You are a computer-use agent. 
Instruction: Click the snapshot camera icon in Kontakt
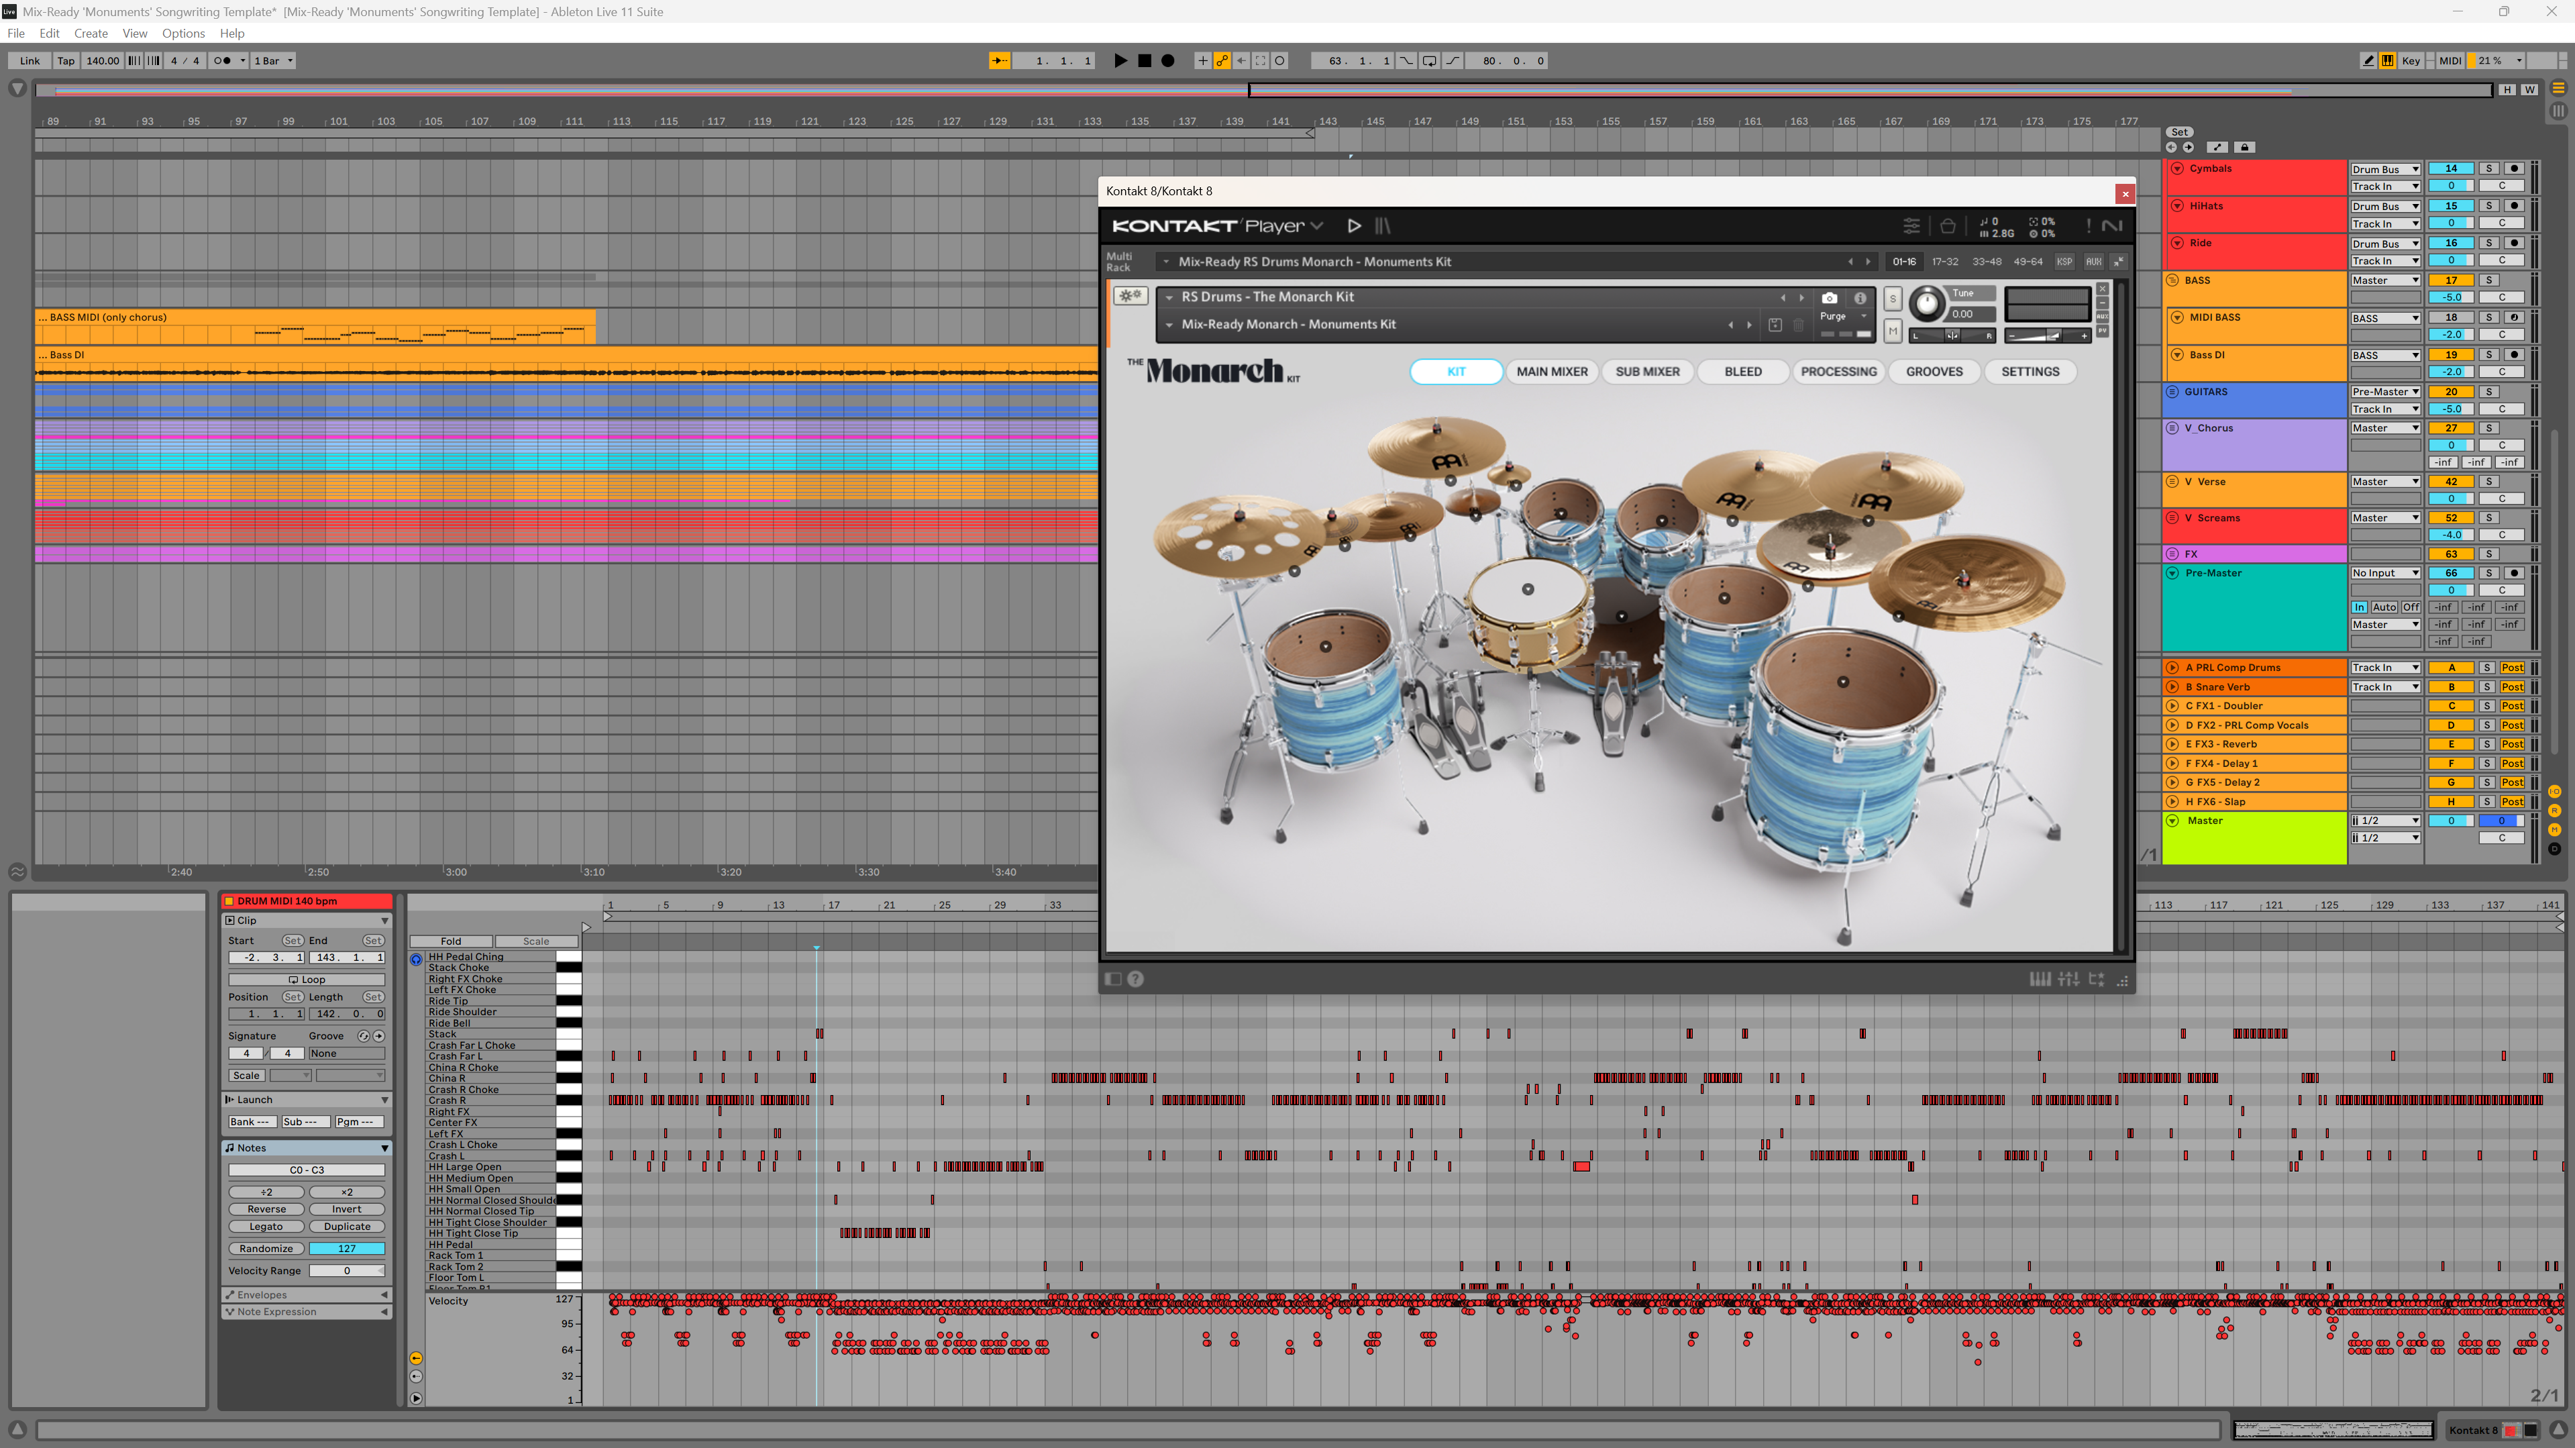tap(1830, 298)
